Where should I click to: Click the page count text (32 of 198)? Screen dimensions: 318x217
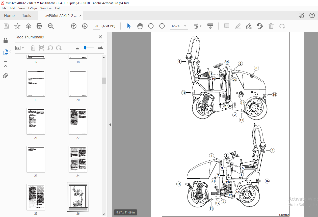108,26
